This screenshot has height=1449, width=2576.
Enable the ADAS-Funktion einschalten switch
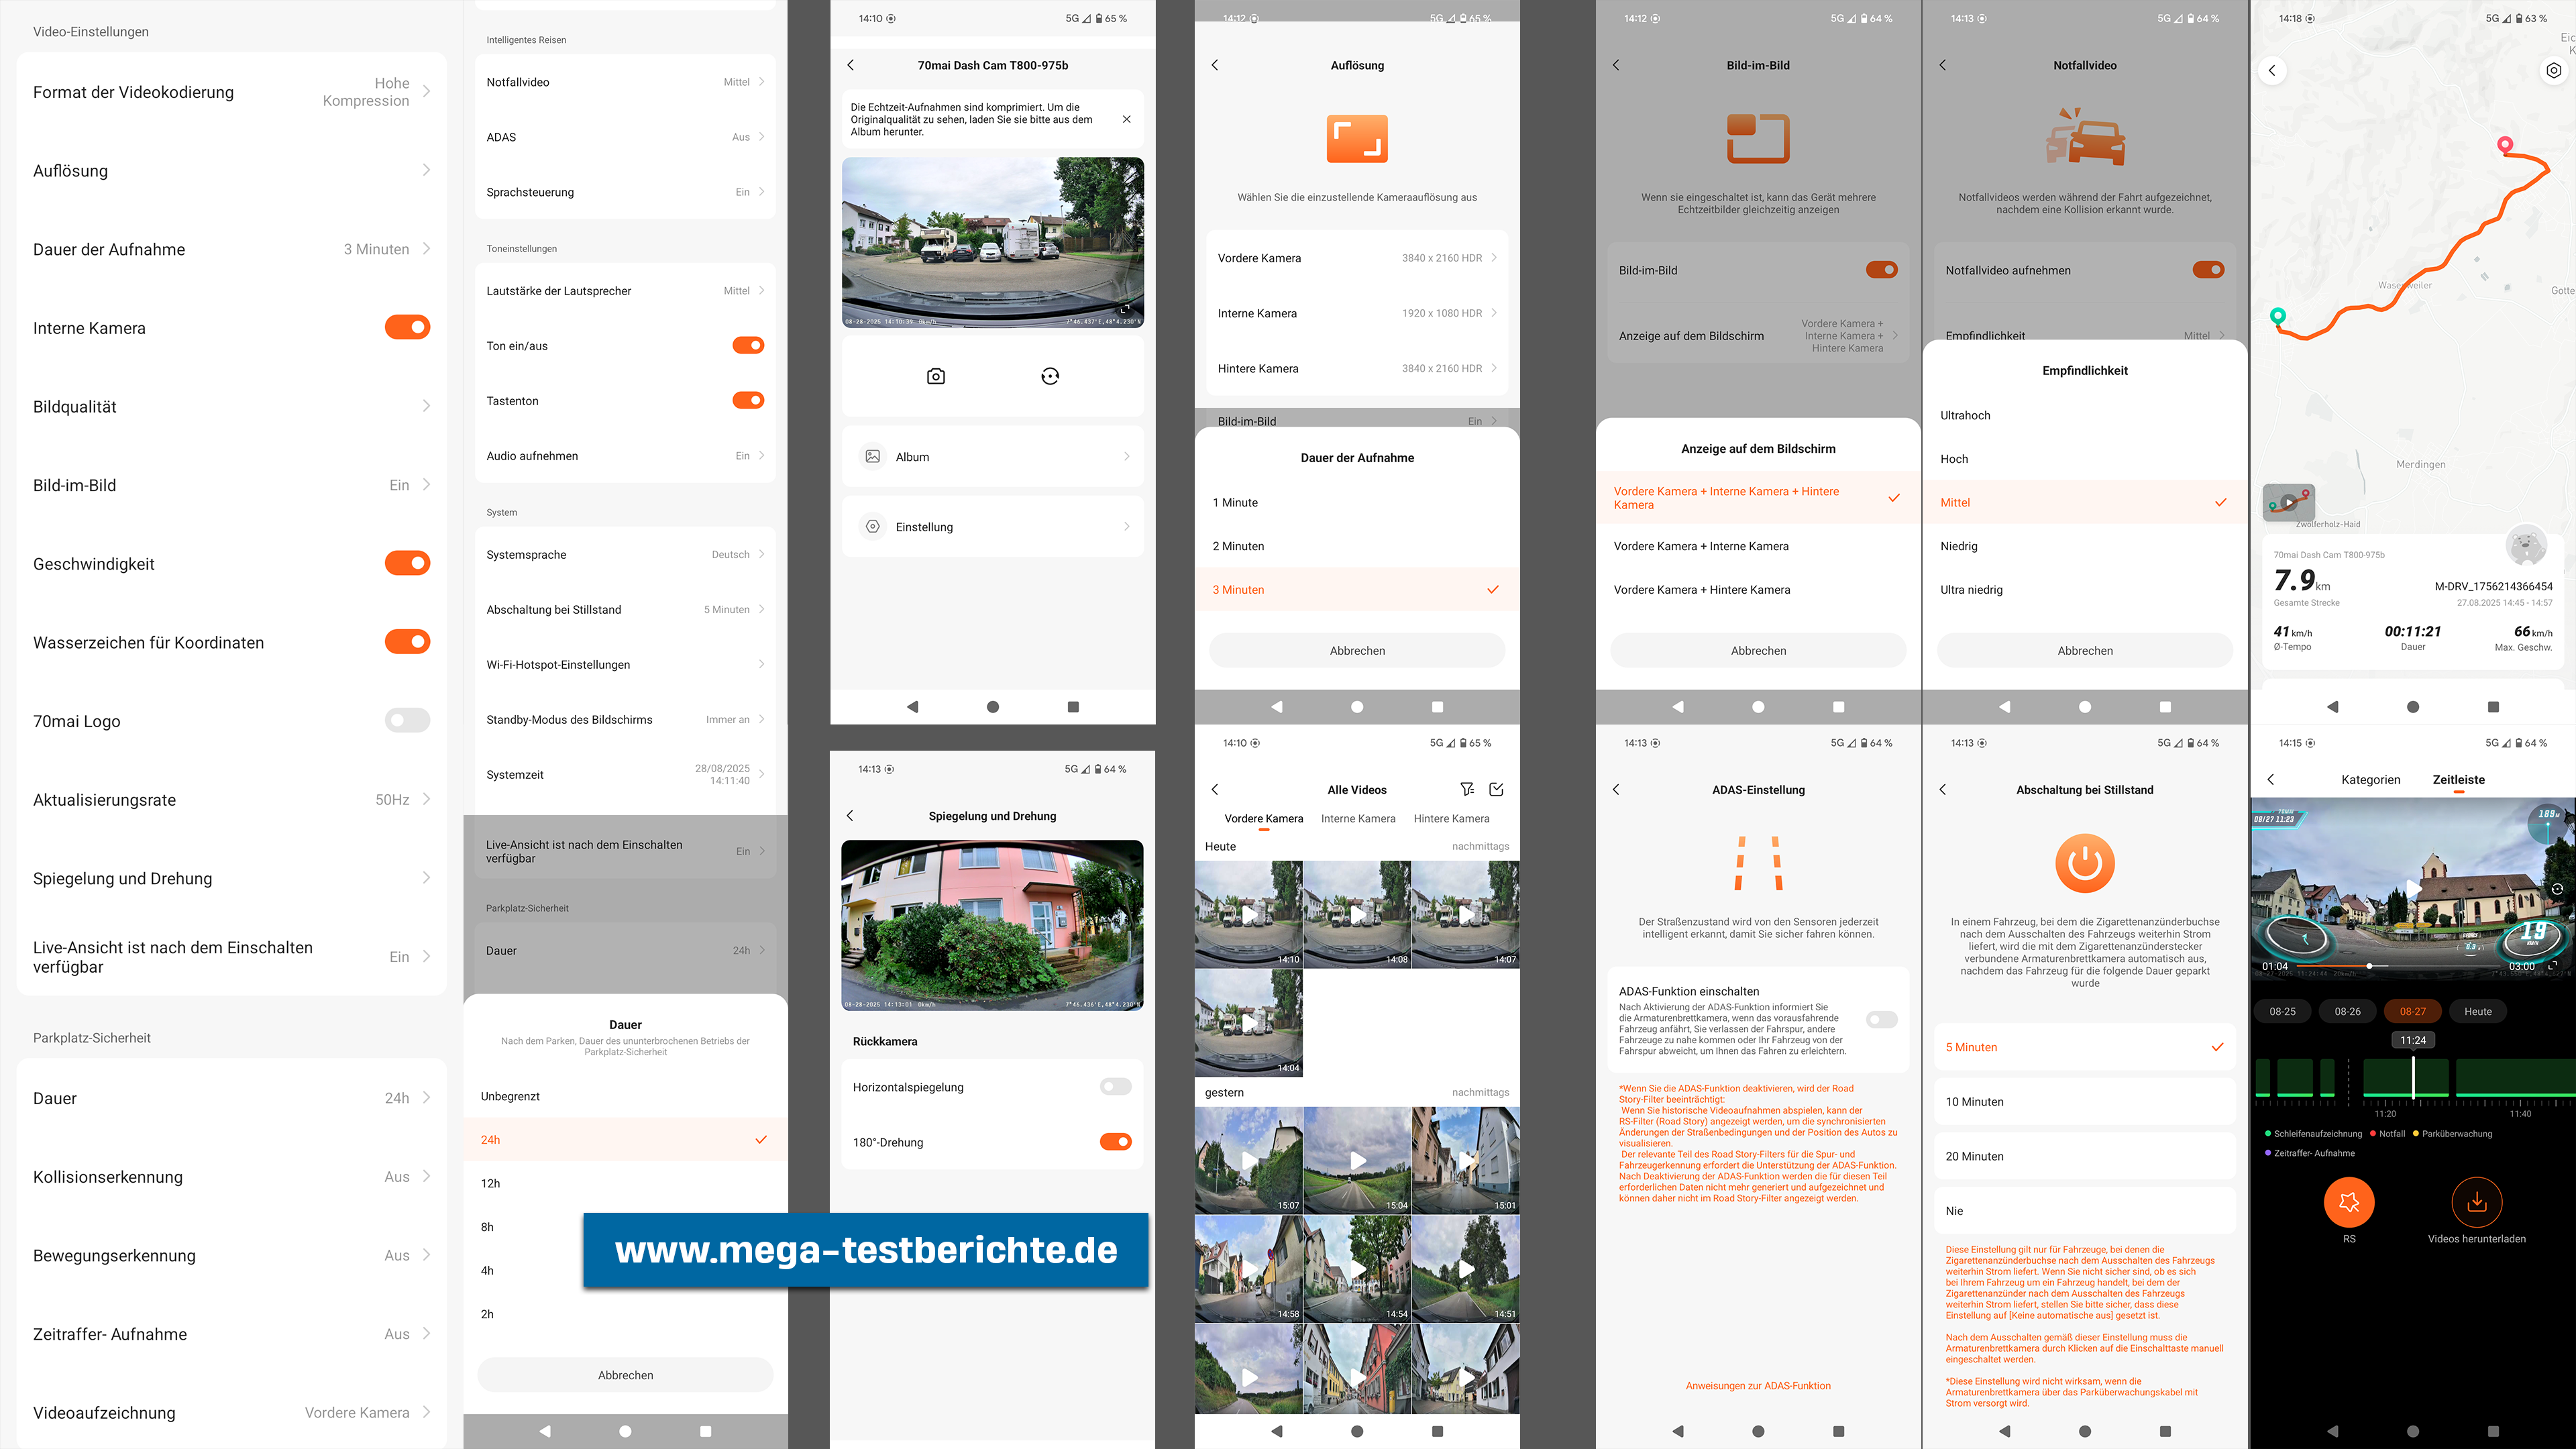pos(1881,1019)
